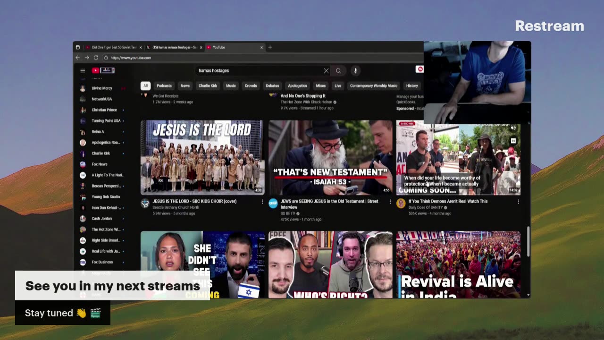Open The Hot Zone With Chuck Holton channel
The width and height of the screenshot is (604, 340).
pos(307,102)
